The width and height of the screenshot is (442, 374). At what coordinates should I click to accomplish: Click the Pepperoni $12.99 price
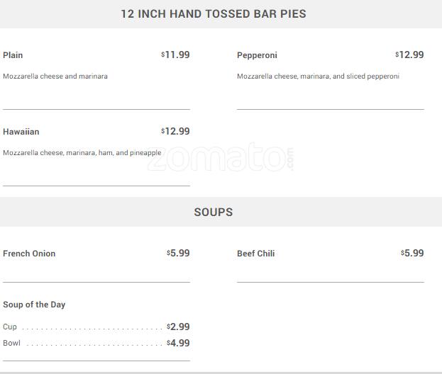409,55
